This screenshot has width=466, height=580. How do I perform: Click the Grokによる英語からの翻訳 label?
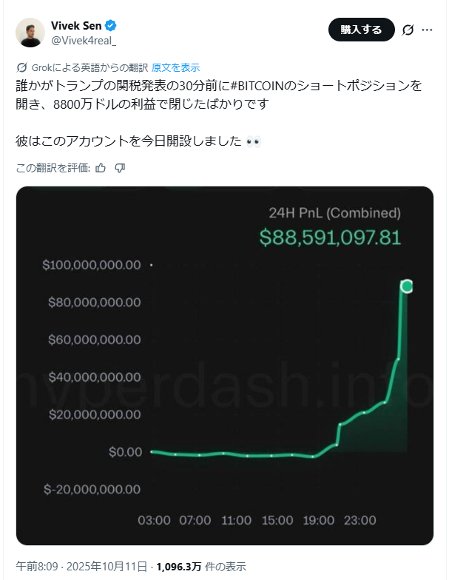tap(90, 67)
